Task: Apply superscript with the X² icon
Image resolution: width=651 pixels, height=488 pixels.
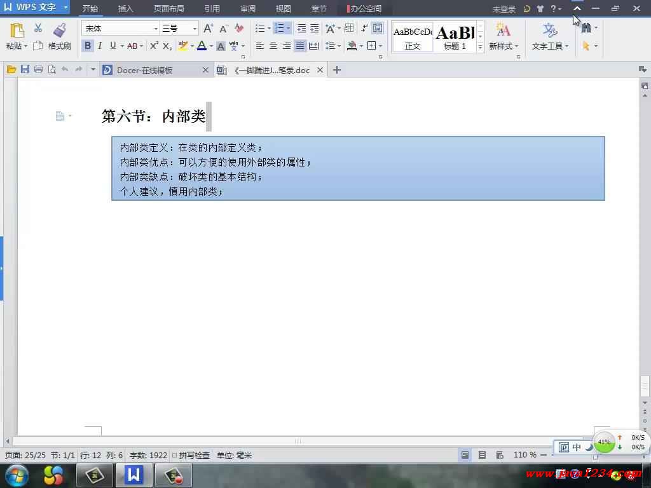Action: click(154, 46)
